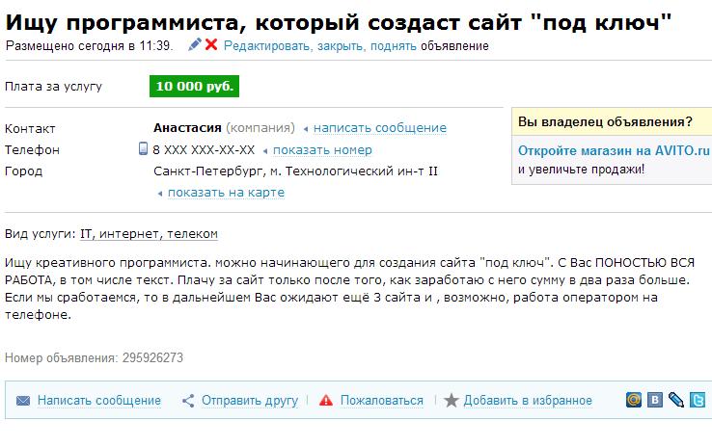
Task: Click the red X close-ad icon
Action: tap(211, 44)
